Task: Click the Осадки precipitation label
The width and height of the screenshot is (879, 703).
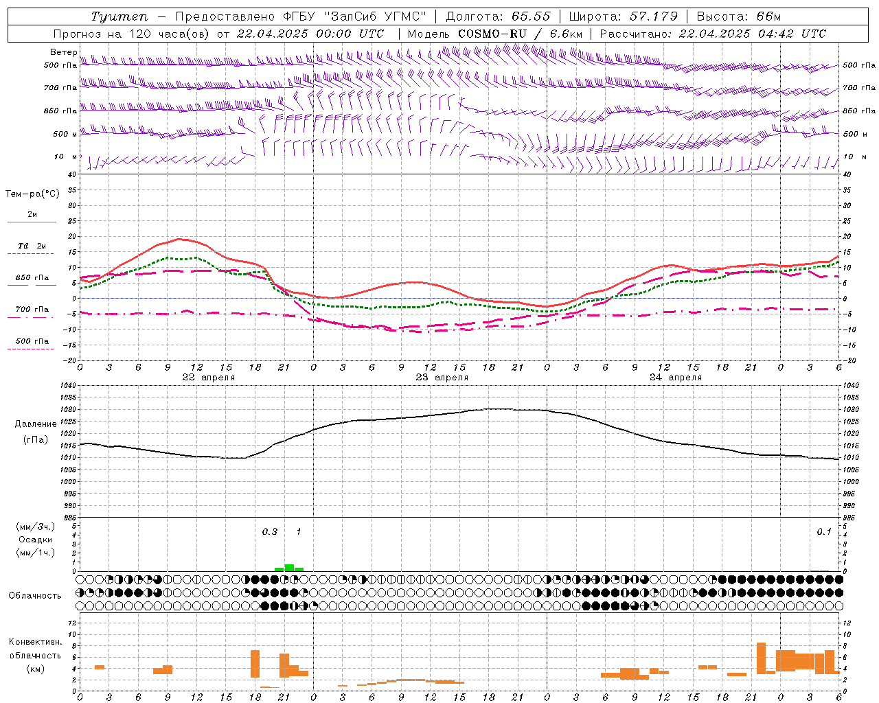Action: (x=35, y=540)
